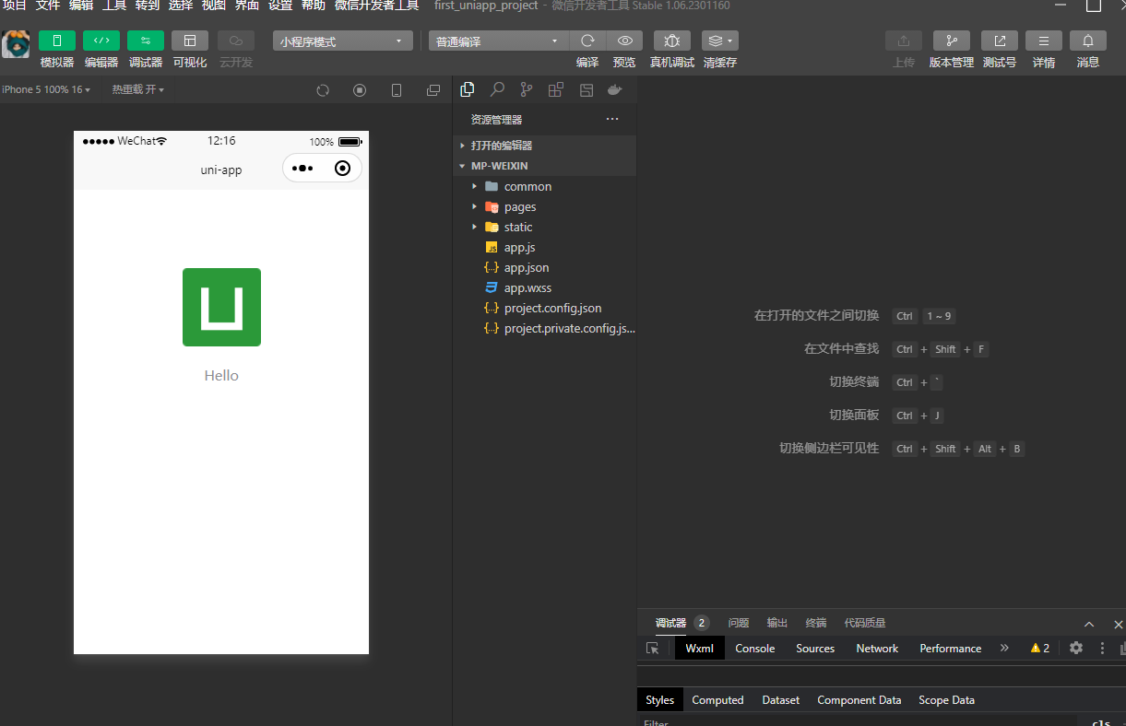Image resolution: width=1126 pixels, height=726 pixels.
Task: Open the 编辑 menu
Action: [81, 6]
